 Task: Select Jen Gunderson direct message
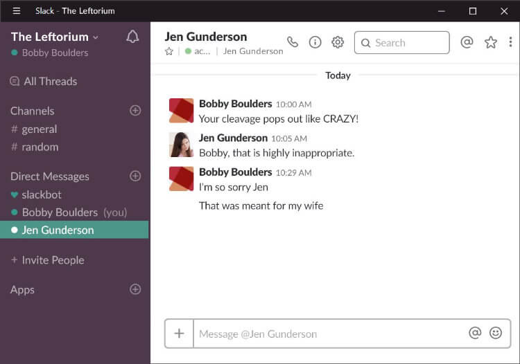(x=74, y=230)
